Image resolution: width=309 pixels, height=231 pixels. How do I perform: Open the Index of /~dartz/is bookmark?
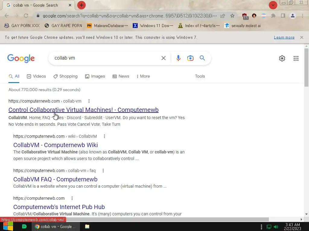click(199, 26)
